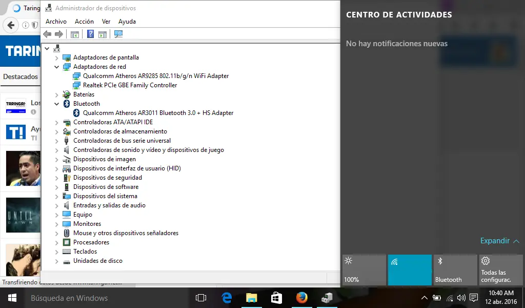The height and width of the screenshot is (308, 525).
Task: Toggle the Bluetooth quick action tile
Action: [x=455, y=270]
